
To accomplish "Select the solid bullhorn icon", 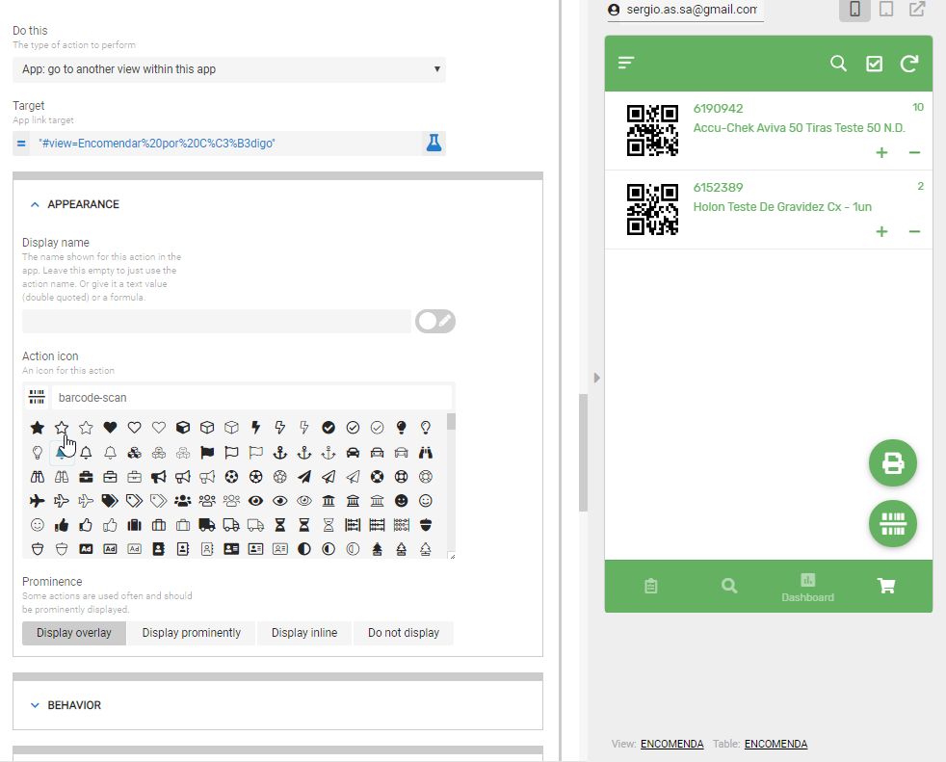I will pos(159,477).
